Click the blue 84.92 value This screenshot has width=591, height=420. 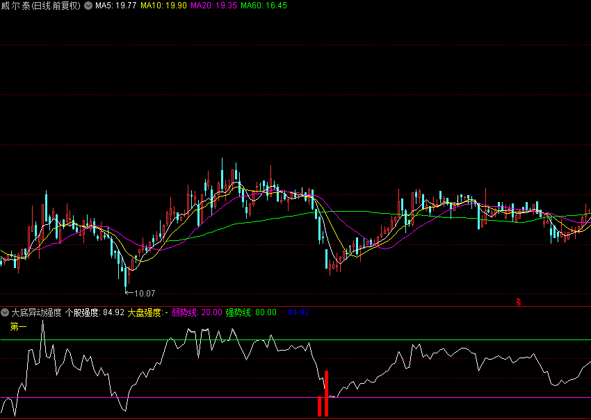tap(296, 312)
